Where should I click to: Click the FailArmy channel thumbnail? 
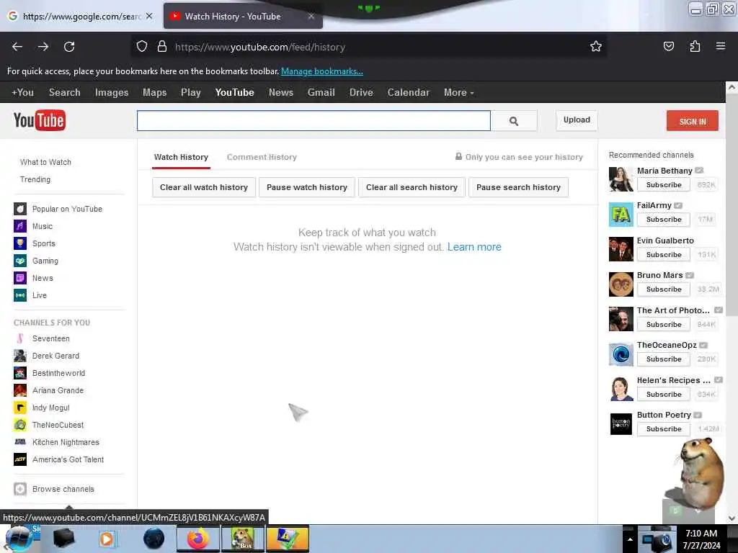click(x=621, y=215)
